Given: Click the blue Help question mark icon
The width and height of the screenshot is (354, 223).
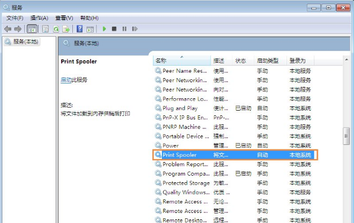Looking at the screenshot, I should click(79, 29).
